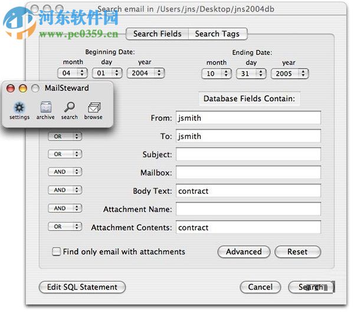Enable Find only email with attachments checkbox
Viewport: 354px width, 318px height.
pos(56,252)
